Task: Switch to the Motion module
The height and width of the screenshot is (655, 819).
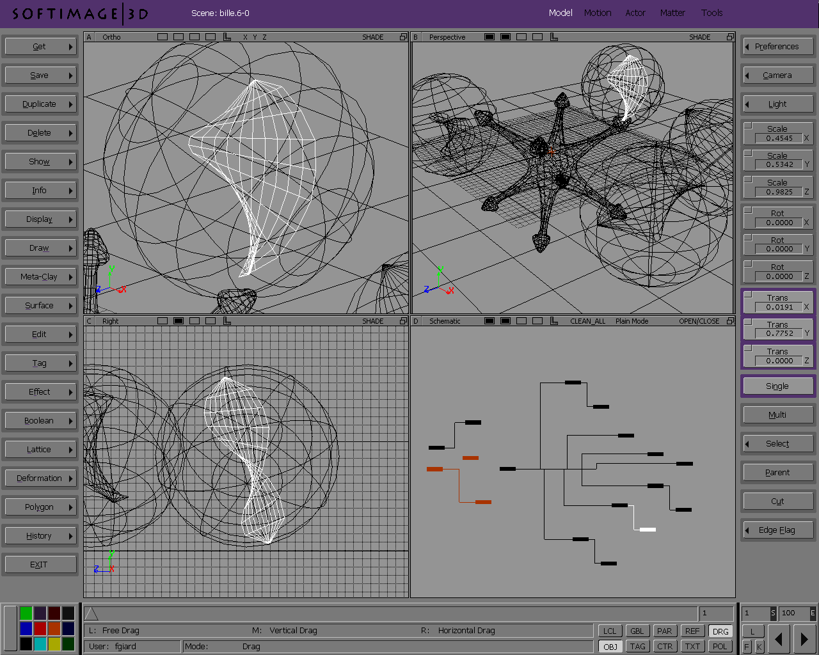Action: point(597,13)
